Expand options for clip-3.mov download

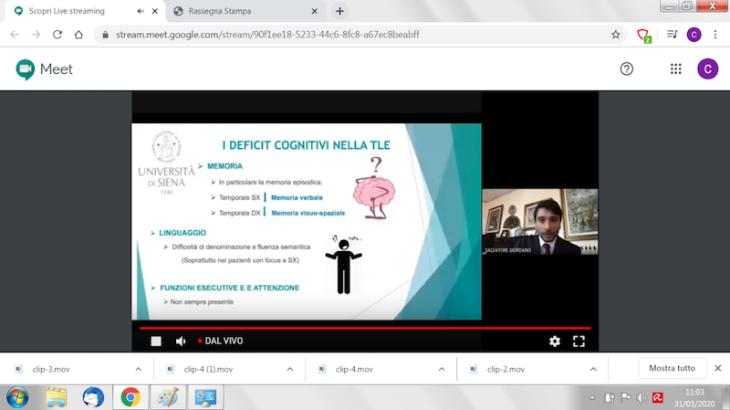(138, 369)
